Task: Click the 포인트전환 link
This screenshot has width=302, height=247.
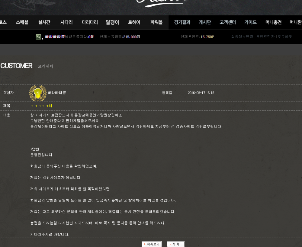Action: (265, 37)
